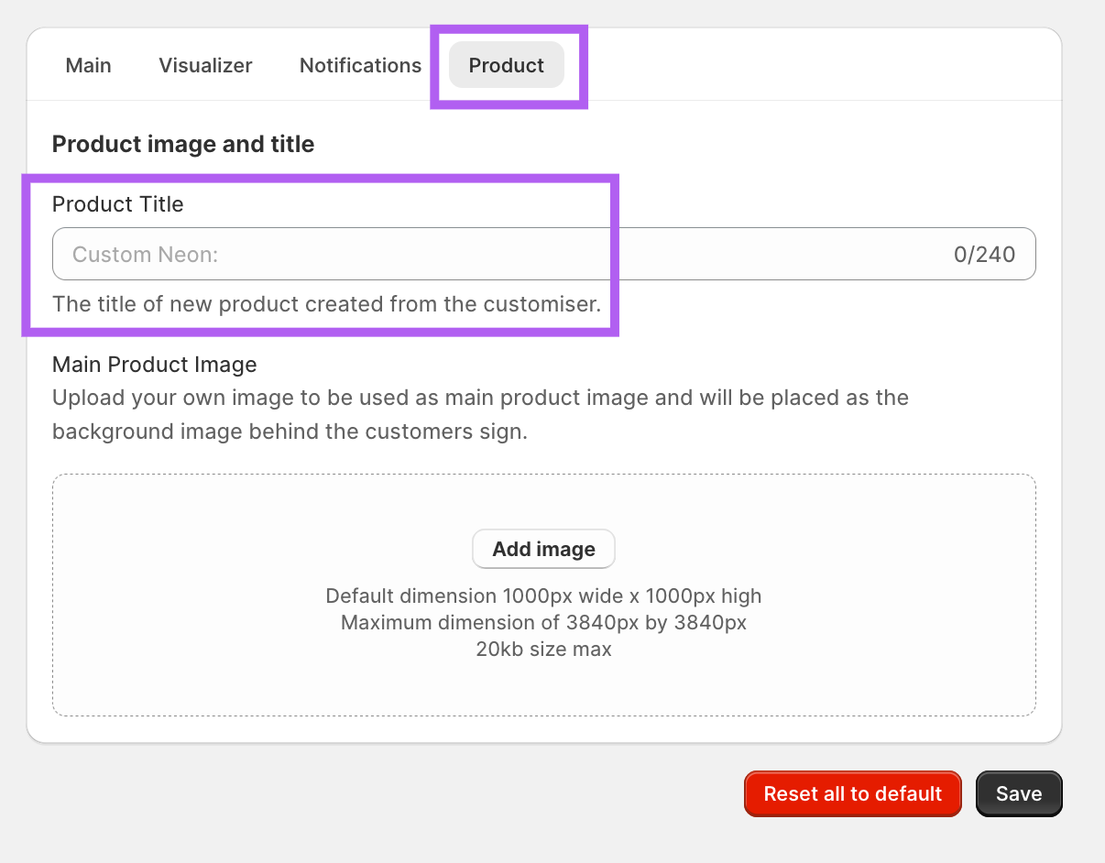1105x863 pixels.
Task: Switch to the Main tab
Action: click(89, 66)
